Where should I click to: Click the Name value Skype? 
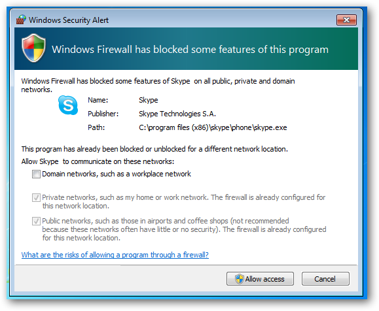click(x=149, y=100)
